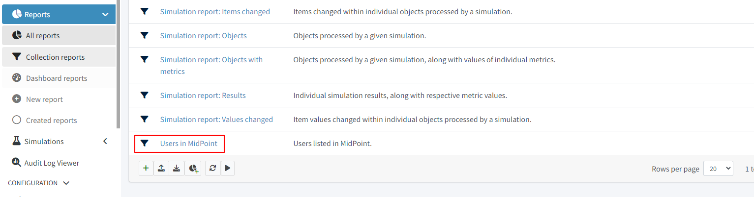Click filter icon next to Simulation report: Results
Viewport: 754px width, 197px height.
[145, 95]
